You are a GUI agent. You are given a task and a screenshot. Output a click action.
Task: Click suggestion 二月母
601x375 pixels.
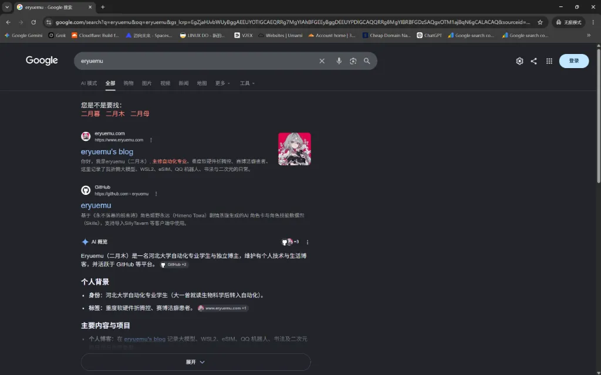click(x=140, y=113)
